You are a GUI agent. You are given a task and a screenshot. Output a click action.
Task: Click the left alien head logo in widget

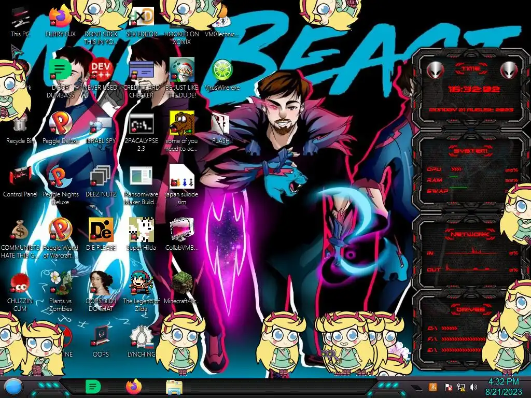click(x=435, y=70)
